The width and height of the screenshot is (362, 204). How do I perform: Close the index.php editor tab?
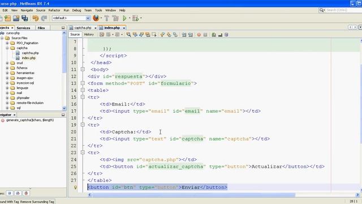tap(124, 28)
